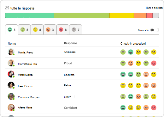Viewport: 164px width, 117px height.
Task: Click the Check-in precedenti column header
Action: 133,44
